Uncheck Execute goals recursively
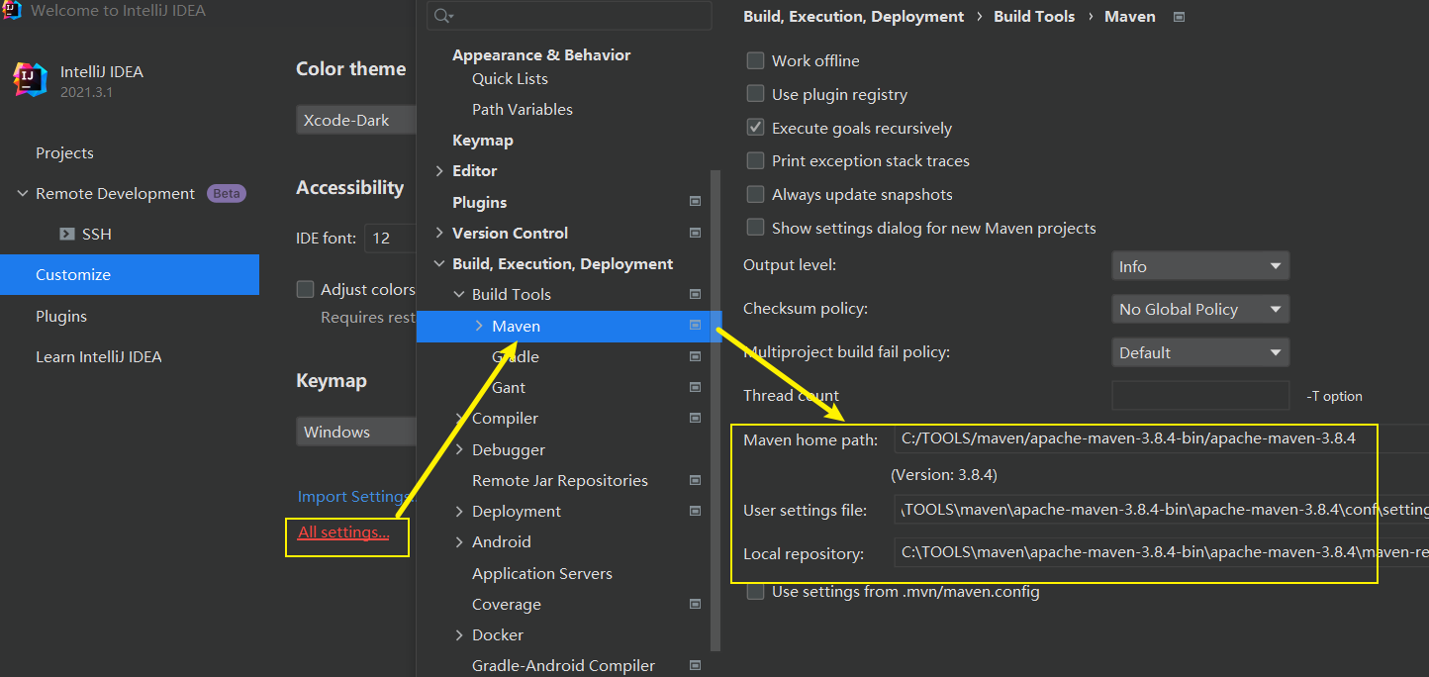Screen dimensions: 1429x677 (755, 128)
